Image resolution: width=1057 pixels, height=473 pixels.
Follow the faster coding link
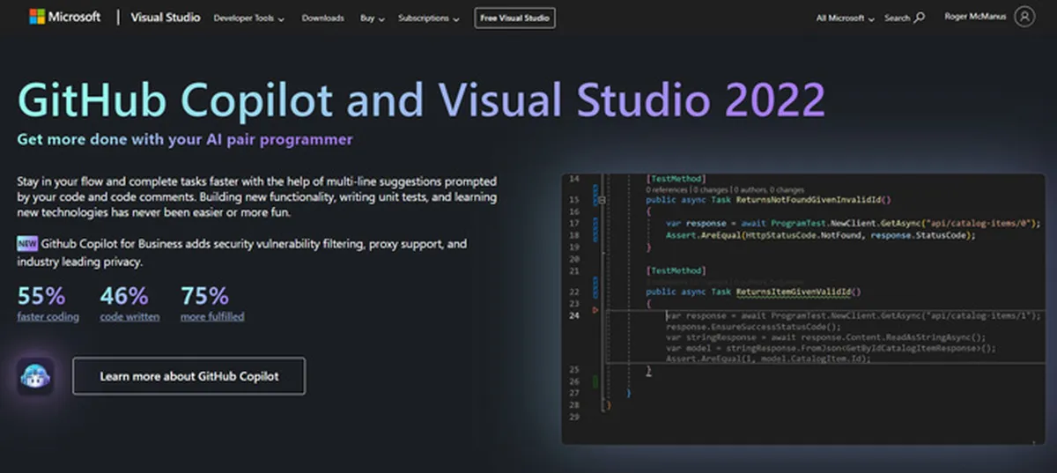[x=48, y=317]
